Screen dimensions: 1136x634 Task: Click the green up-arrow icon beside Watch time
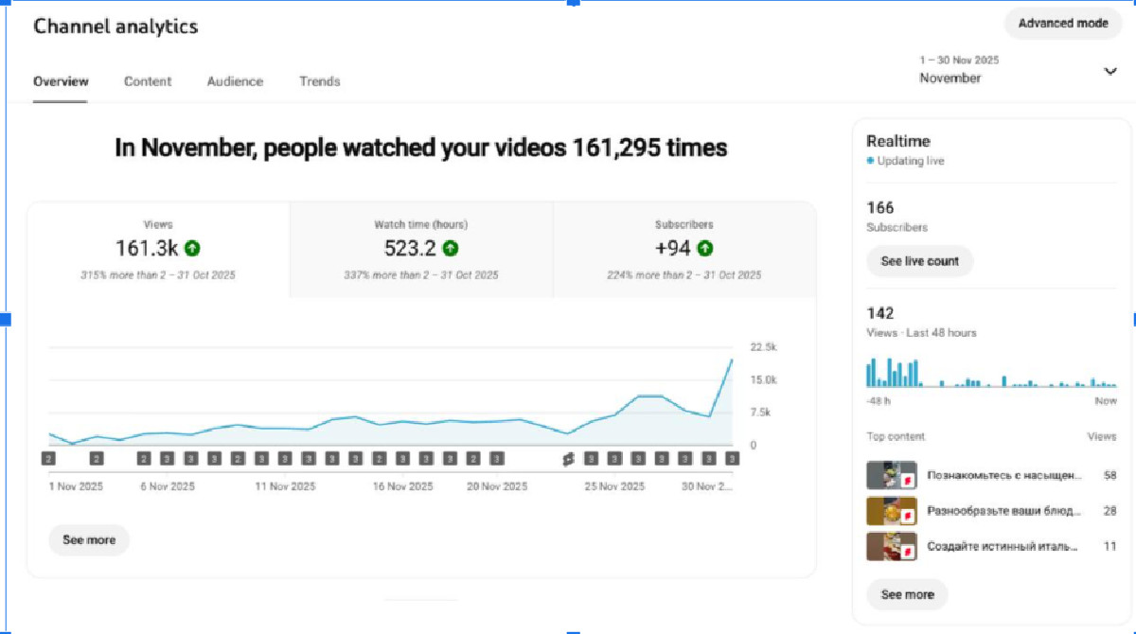451,249
